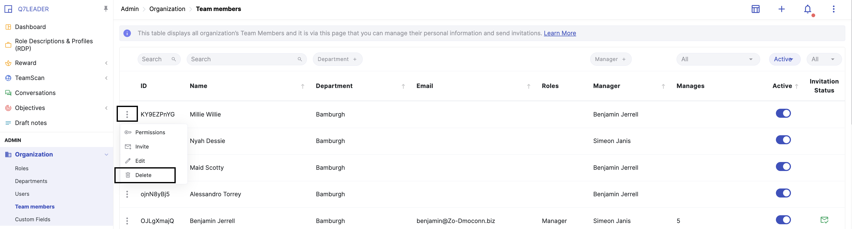Choose Permissions from the row menu
Viewport: 852px width, 229px height.
point(154,132)
